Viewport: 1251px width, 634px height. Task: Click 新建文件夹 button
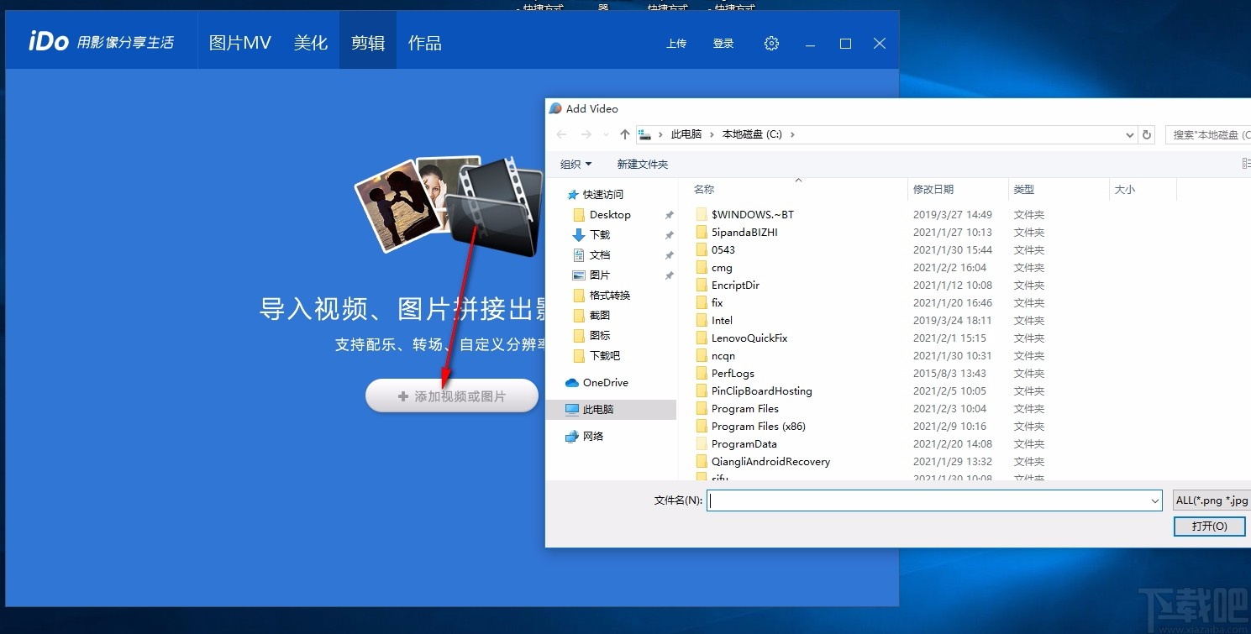pyautogui.click(x=643, y=164)
